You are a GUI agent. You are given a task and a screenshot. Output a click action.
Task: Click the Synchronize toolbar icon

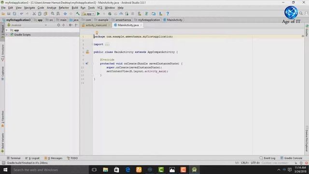(x=14, y=14)
